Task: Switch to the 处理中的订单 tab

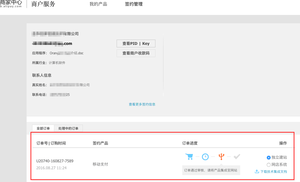Action: 68,128
